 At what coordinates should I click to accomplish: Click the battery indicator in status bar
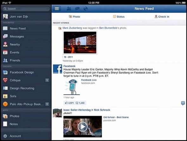click(x=184, y=3)
